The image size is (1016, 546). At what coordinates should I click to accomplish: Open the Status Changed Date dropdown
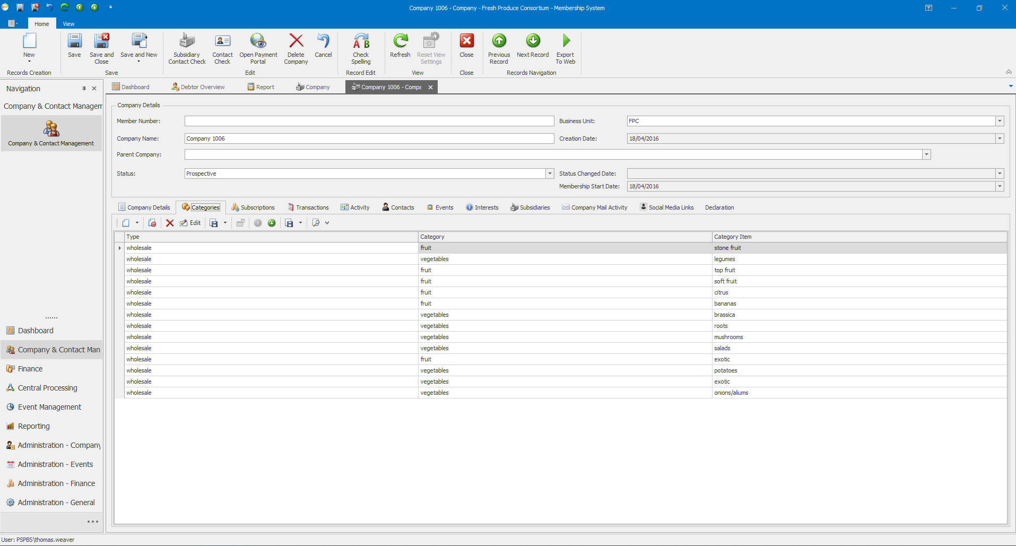pos(1000,174)
